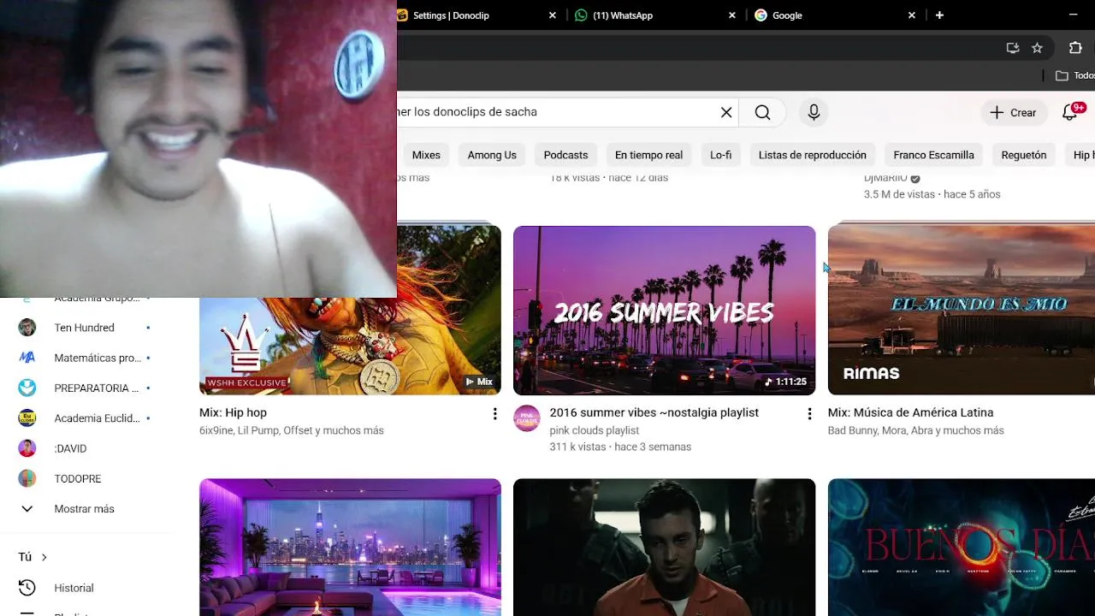Clear the search box with X

[726, 112]
